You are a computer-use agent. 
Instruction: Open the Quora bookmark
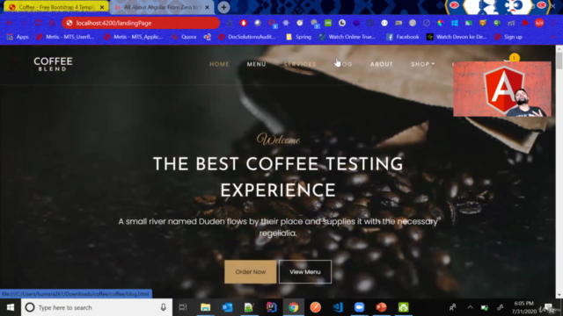(184, 37)
